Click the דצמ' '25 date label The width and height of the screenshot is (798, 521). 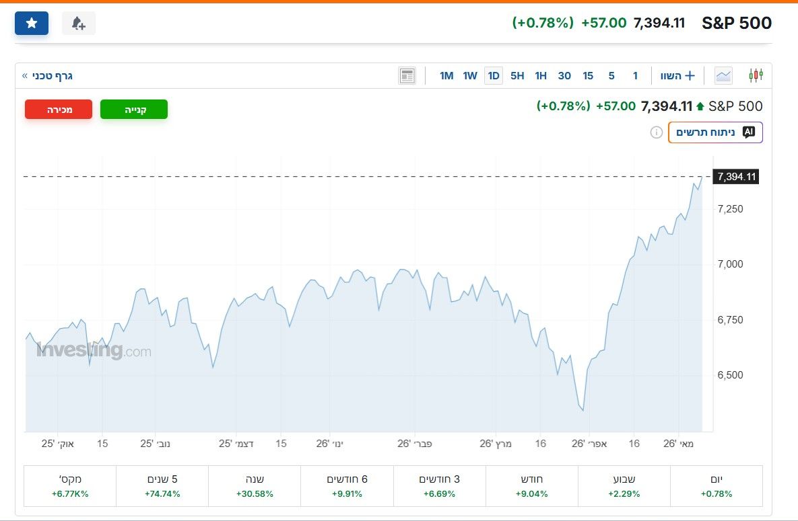(236, 443)
